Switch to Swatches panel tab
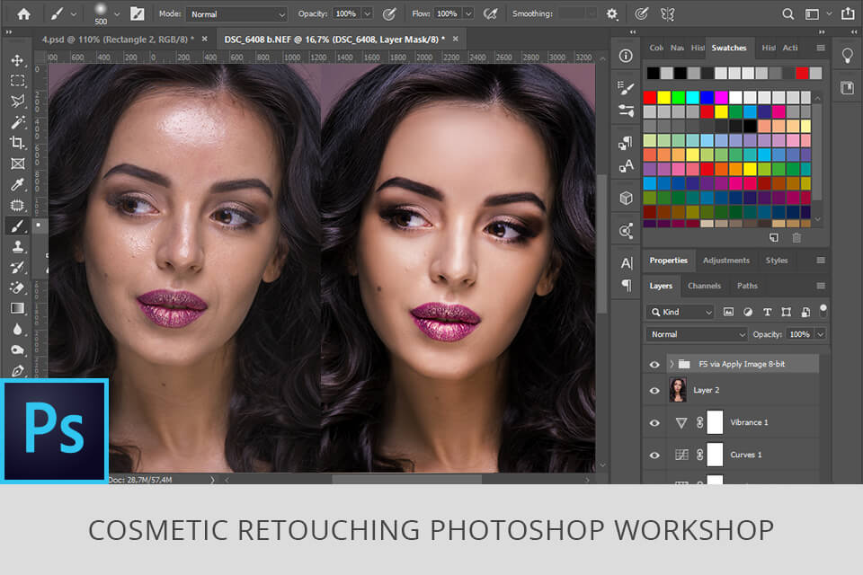This screenshot has width=863, height=575. pyautogui.click(x=729, y=48)
